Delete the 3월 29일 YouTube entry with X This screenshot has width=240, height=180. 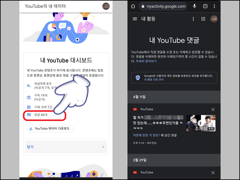213,173
